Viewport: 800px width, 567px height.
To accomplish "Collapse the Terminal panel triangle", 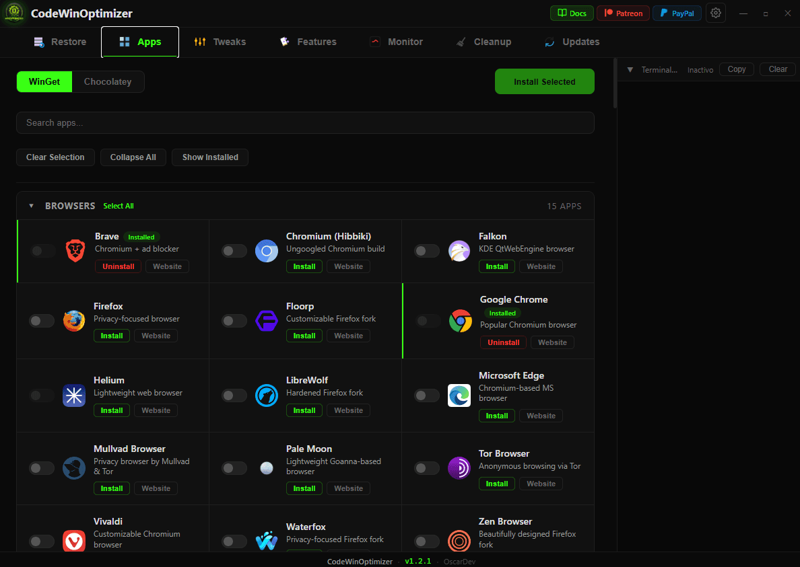I will [x=630, y=70].
